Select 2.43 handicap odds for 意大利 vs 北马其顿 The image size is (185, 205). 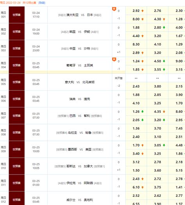136,86
